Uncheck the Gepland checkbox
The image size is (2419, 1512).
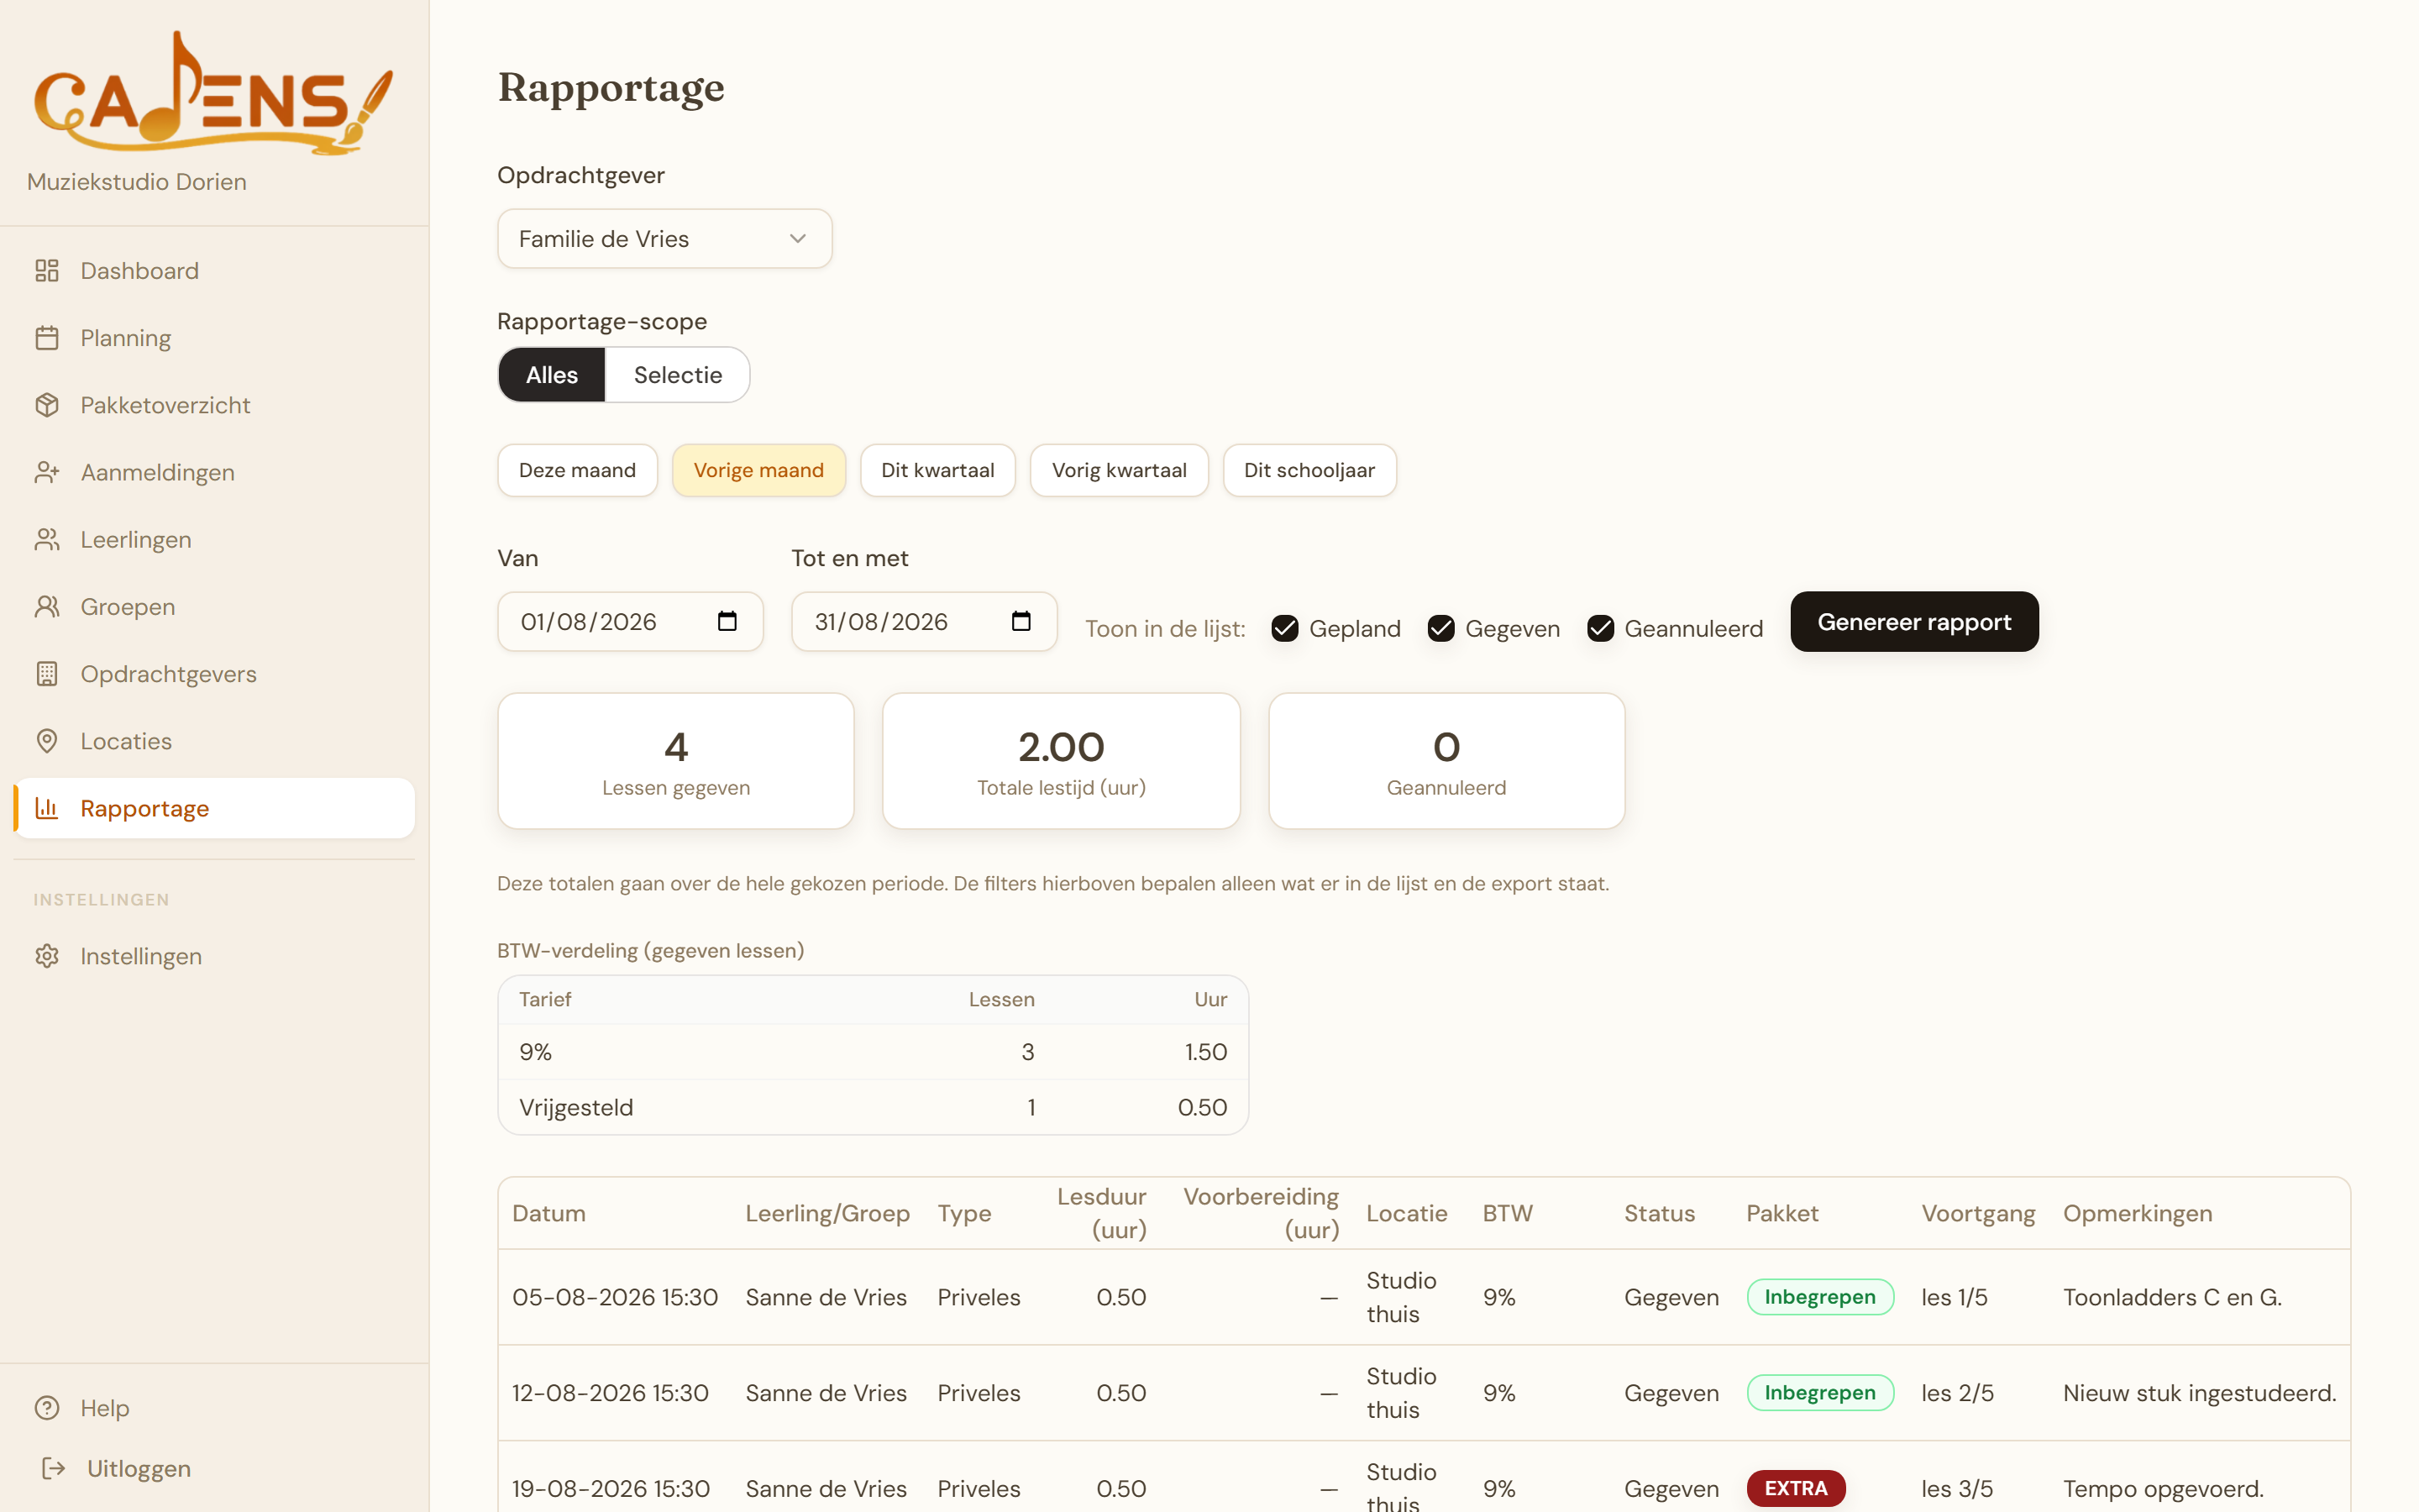click(1284, 628)
